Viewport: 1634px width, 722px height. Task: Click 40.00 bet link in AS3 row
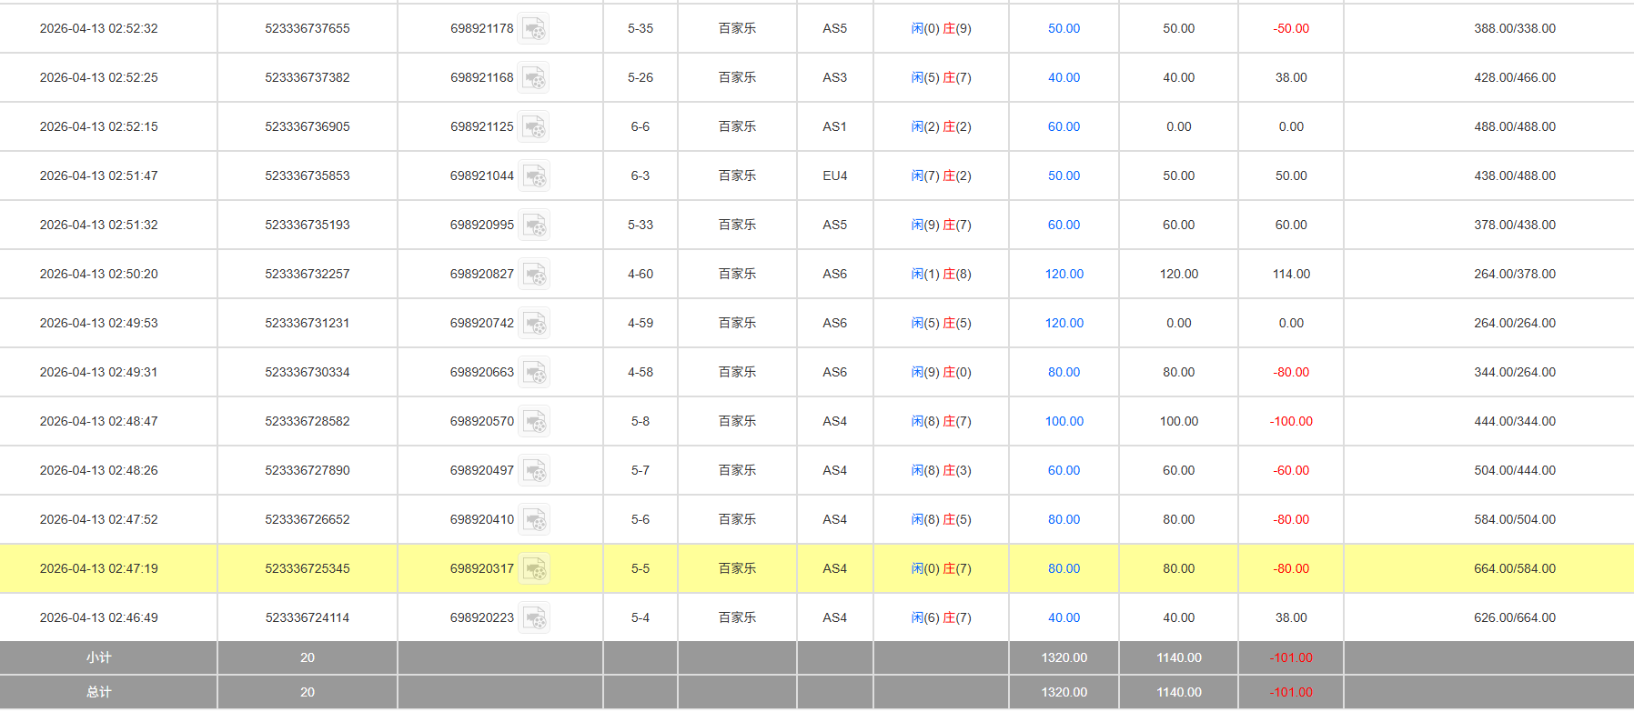point(1064,78)
